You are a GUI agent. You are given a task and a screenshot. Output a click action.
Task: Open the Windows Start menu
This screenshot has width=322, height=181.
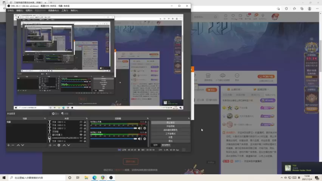click(x=4, y=178)
